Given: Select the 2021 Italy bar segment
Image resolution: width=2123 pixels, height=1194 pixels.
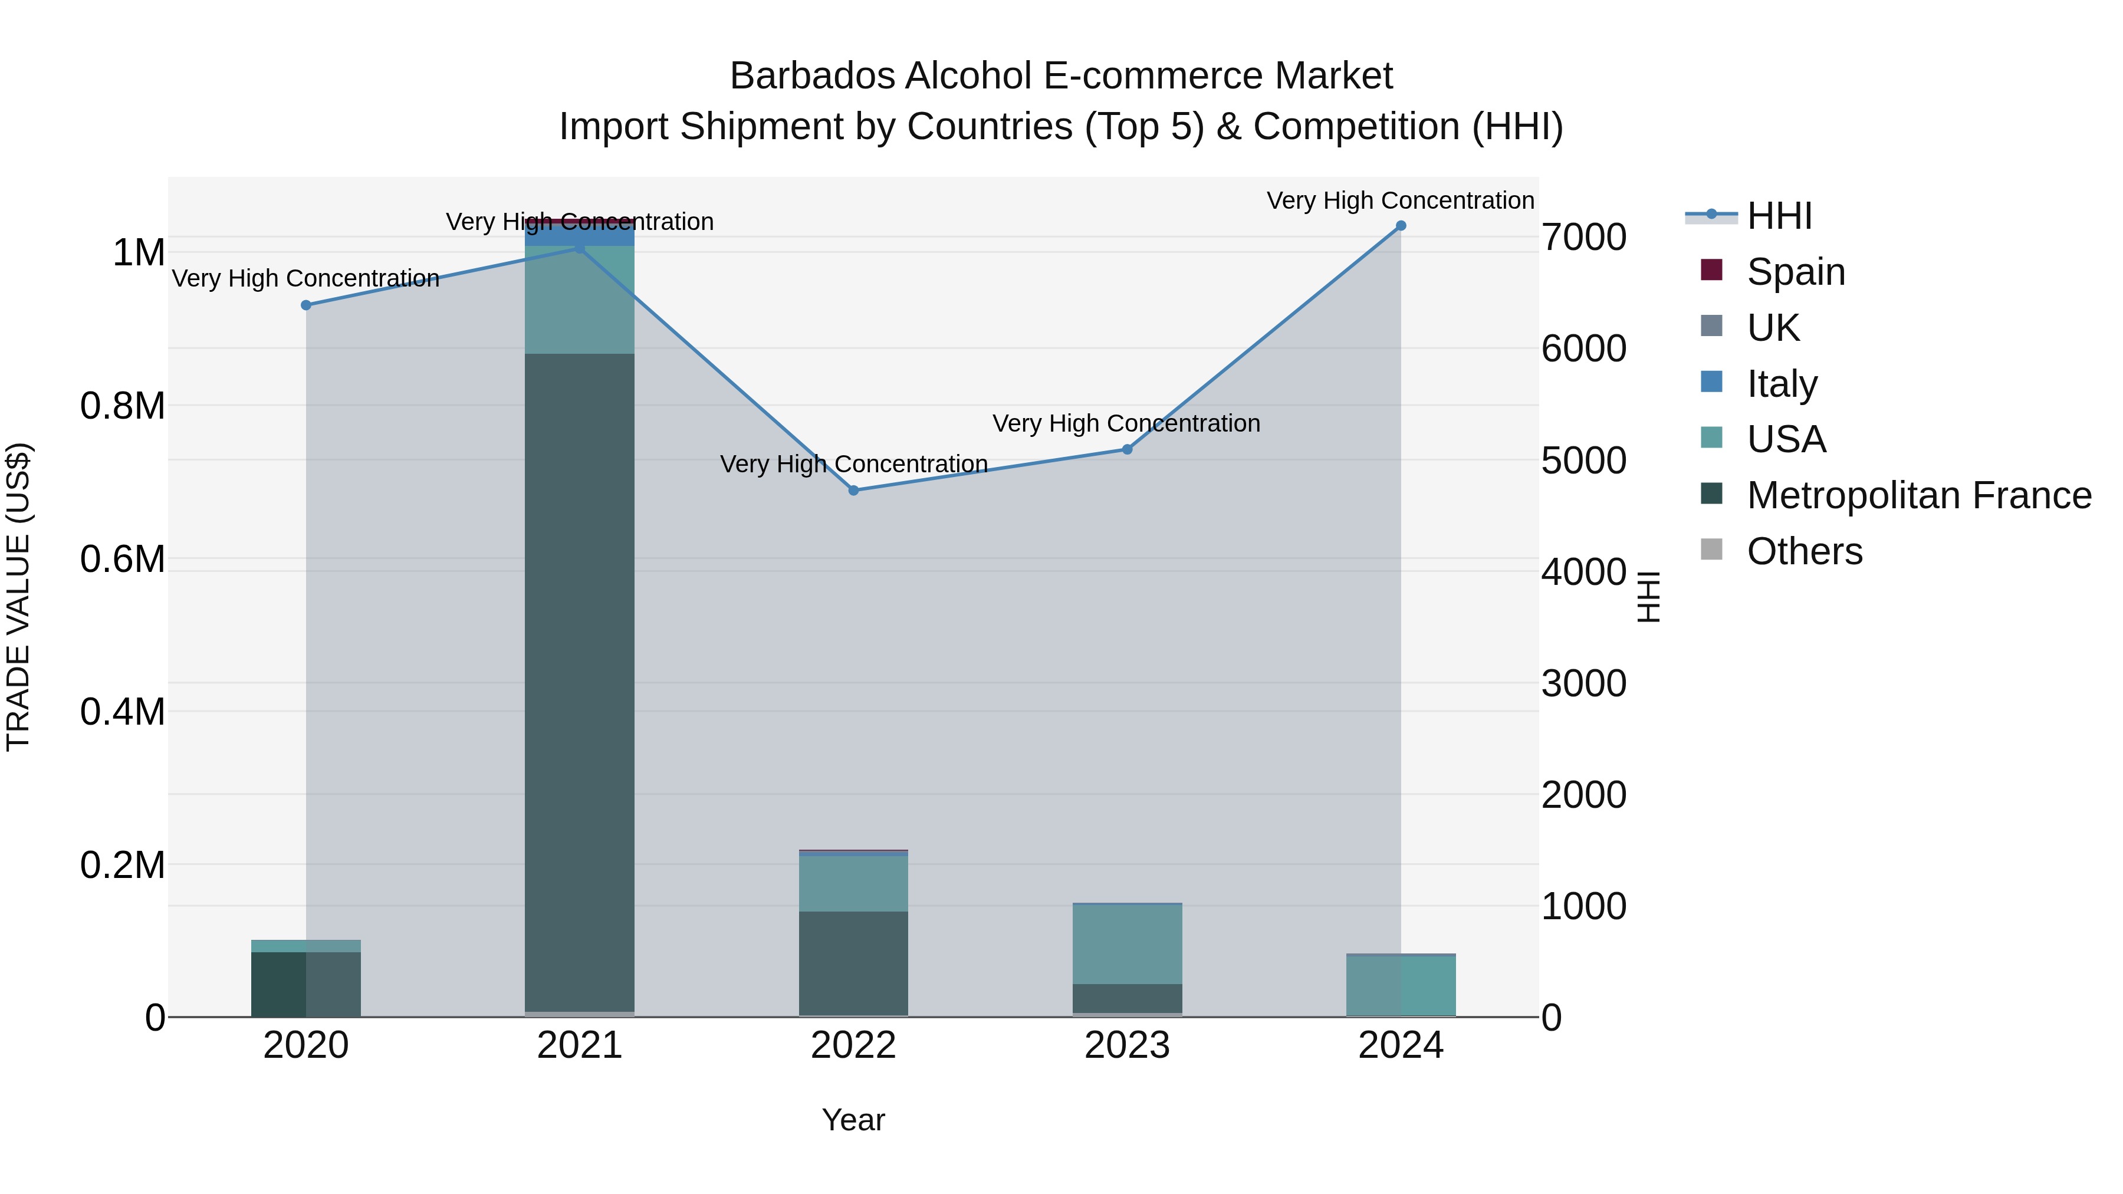Looking at the screenshot, I should [x=579, y=235].
